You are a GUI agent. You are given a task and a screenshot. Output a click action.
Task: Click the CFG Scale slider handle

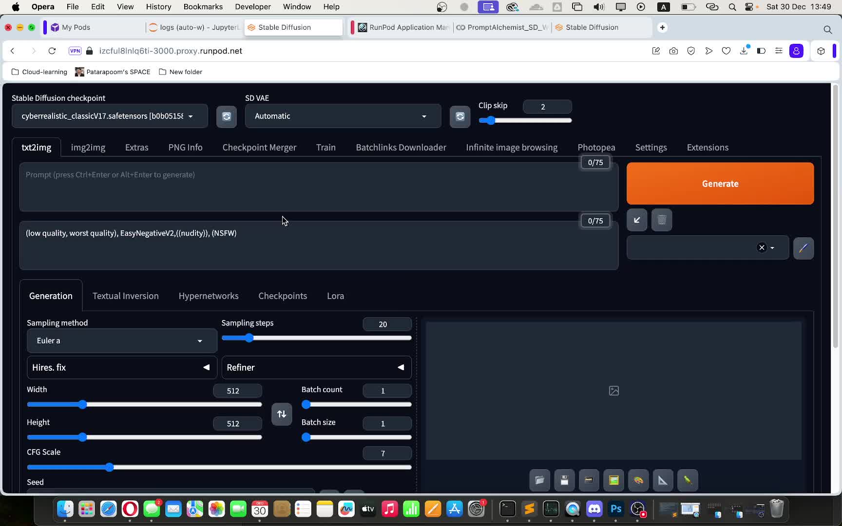click(110, 467)
